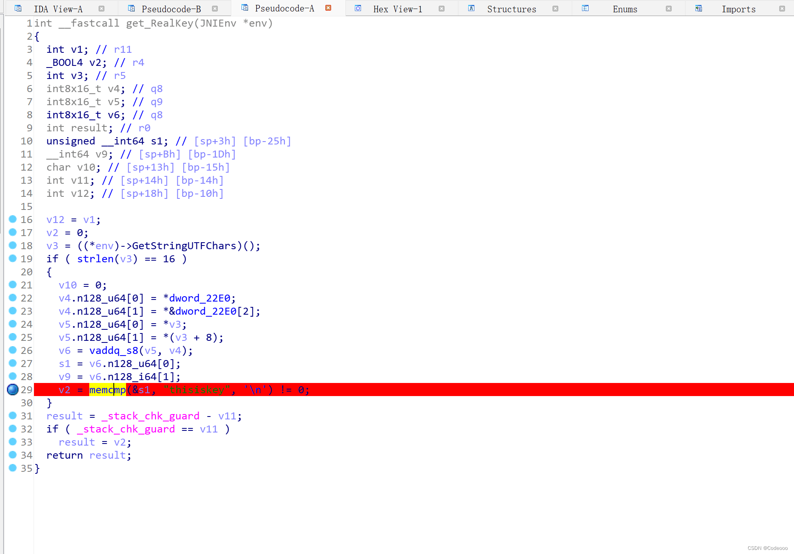This screenshot has height=554, width=794.
Task: Open the Hex View-1 tab
Action: [x=397, y=9]
